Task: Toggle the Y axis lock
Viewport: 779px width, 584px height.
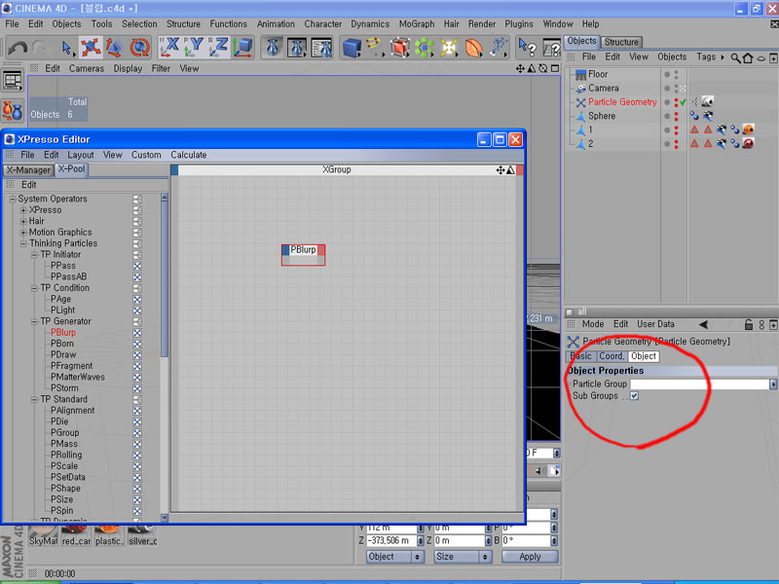Action: click(x=194, y=48)
